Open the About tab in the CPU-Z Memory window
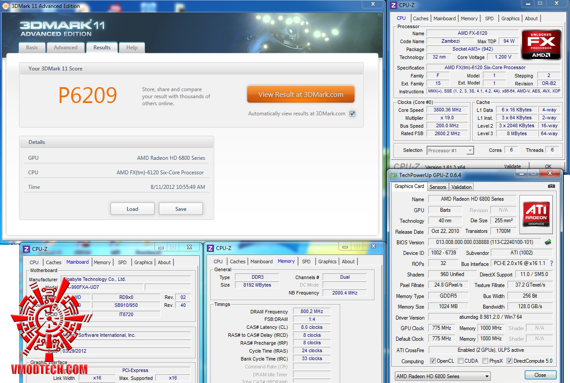Viewport: 570px width, 383px height. coord(348,261)
